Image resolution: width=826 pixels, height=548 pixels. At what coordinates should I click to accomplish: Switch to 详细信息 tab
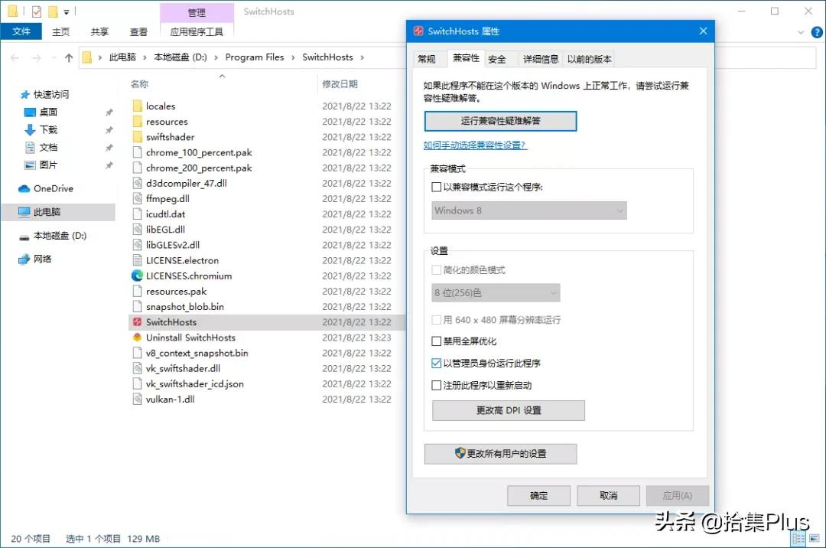(x=541, y=59)
